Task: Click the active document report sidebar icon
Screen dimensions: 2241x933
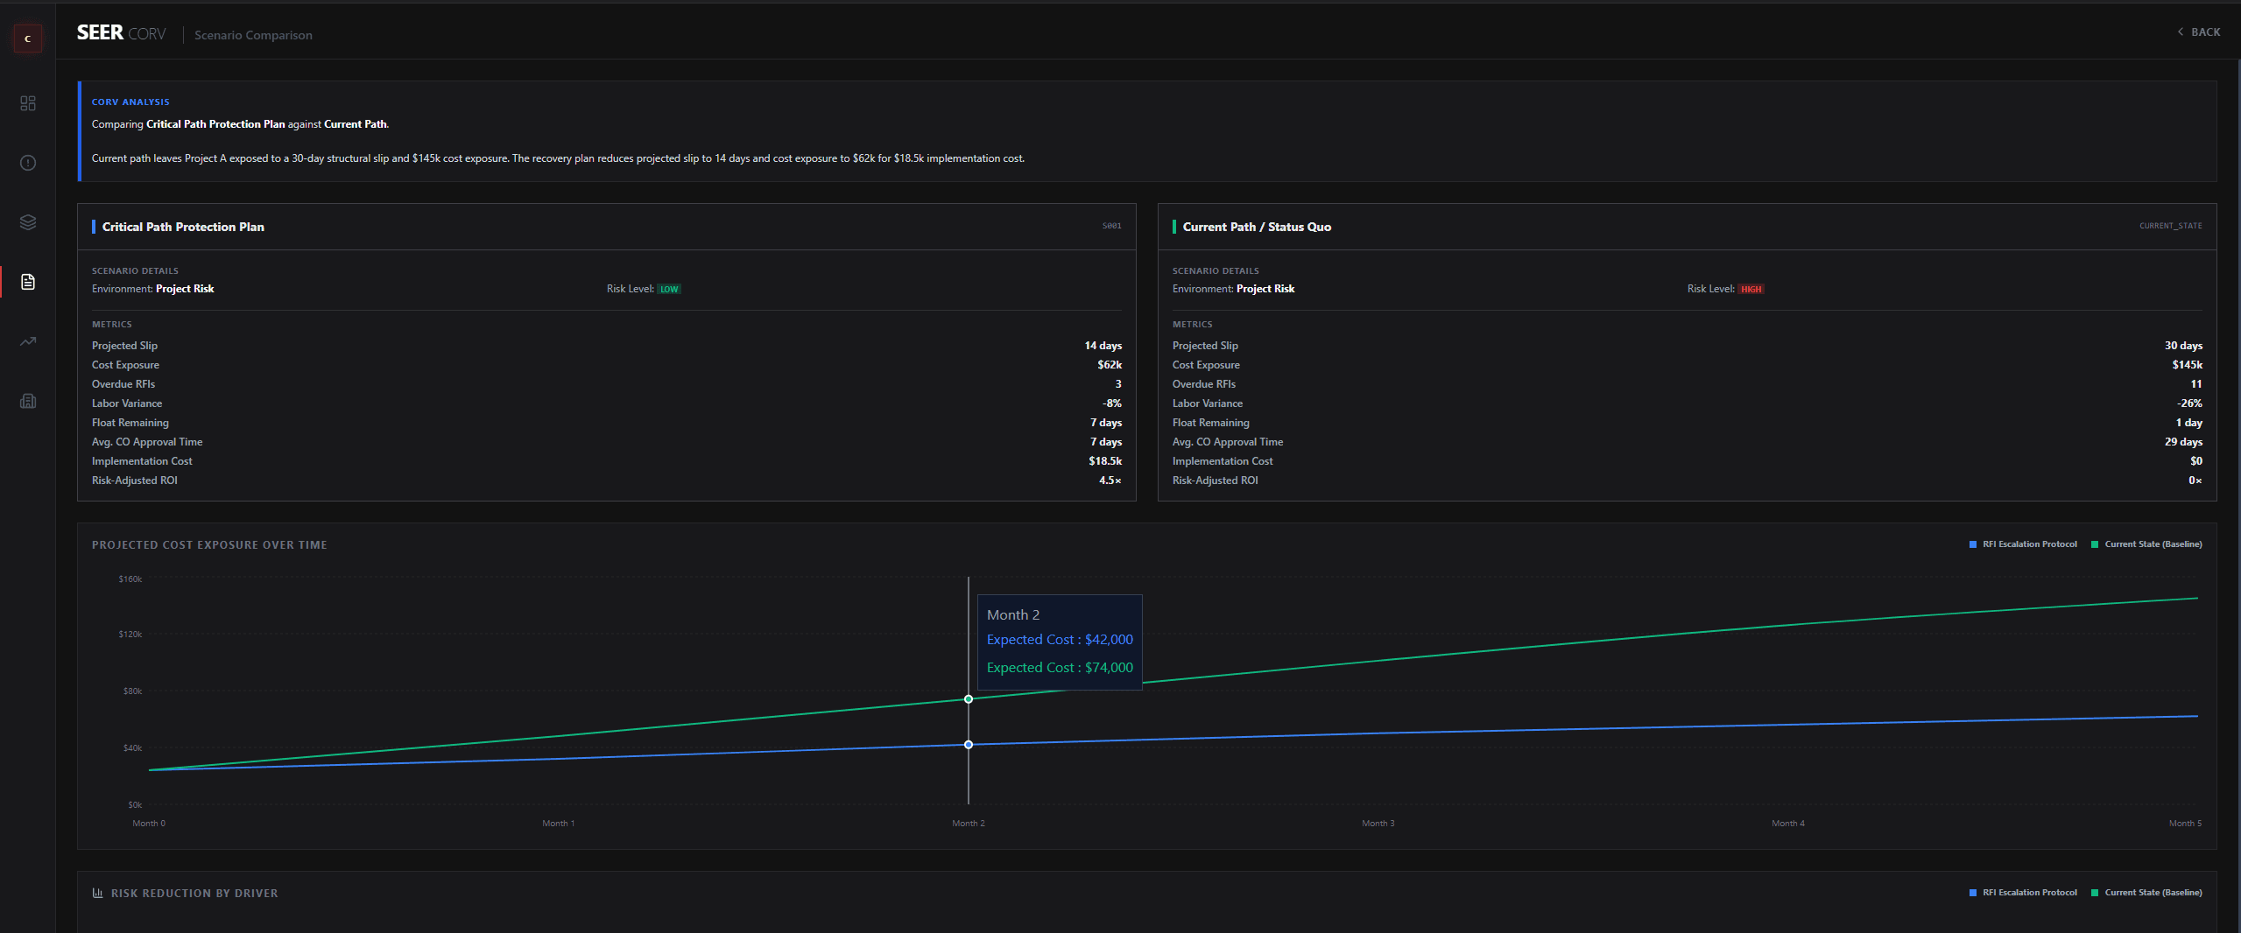Action: (x=28, y=282)
